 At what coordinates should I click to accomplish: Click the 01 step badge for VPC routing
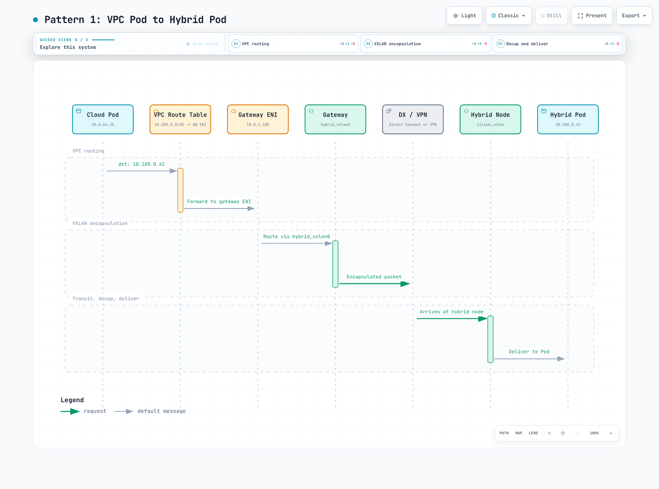click(236, 44)
